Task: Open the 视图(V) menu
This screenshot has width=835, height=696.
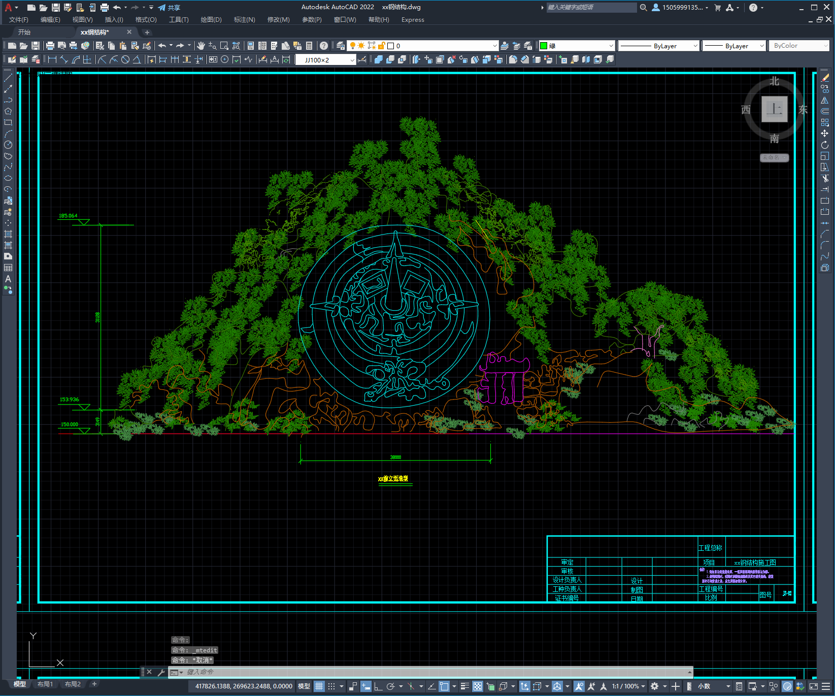Action: coord(82,20)
